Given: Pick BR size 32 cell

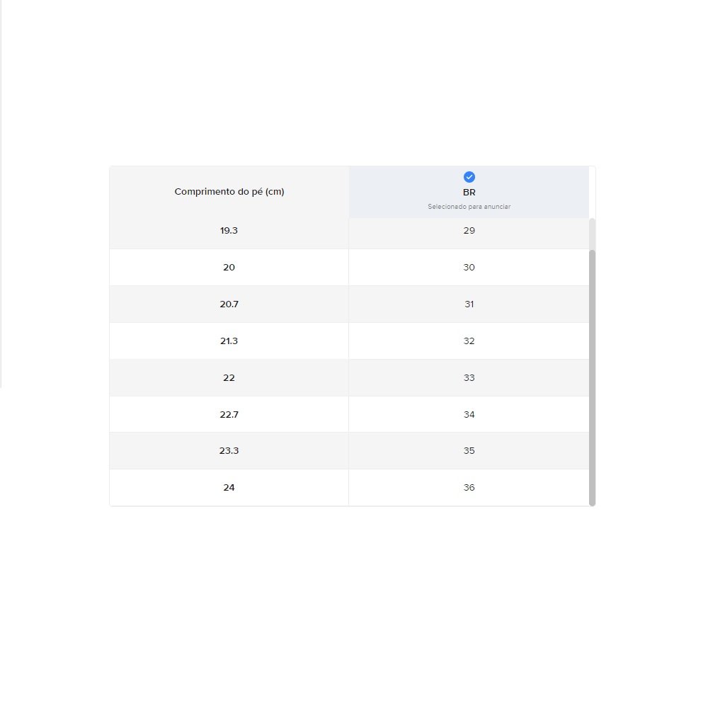Looking at the screenshot, I should pyautogui.click(x=469, y=341).
